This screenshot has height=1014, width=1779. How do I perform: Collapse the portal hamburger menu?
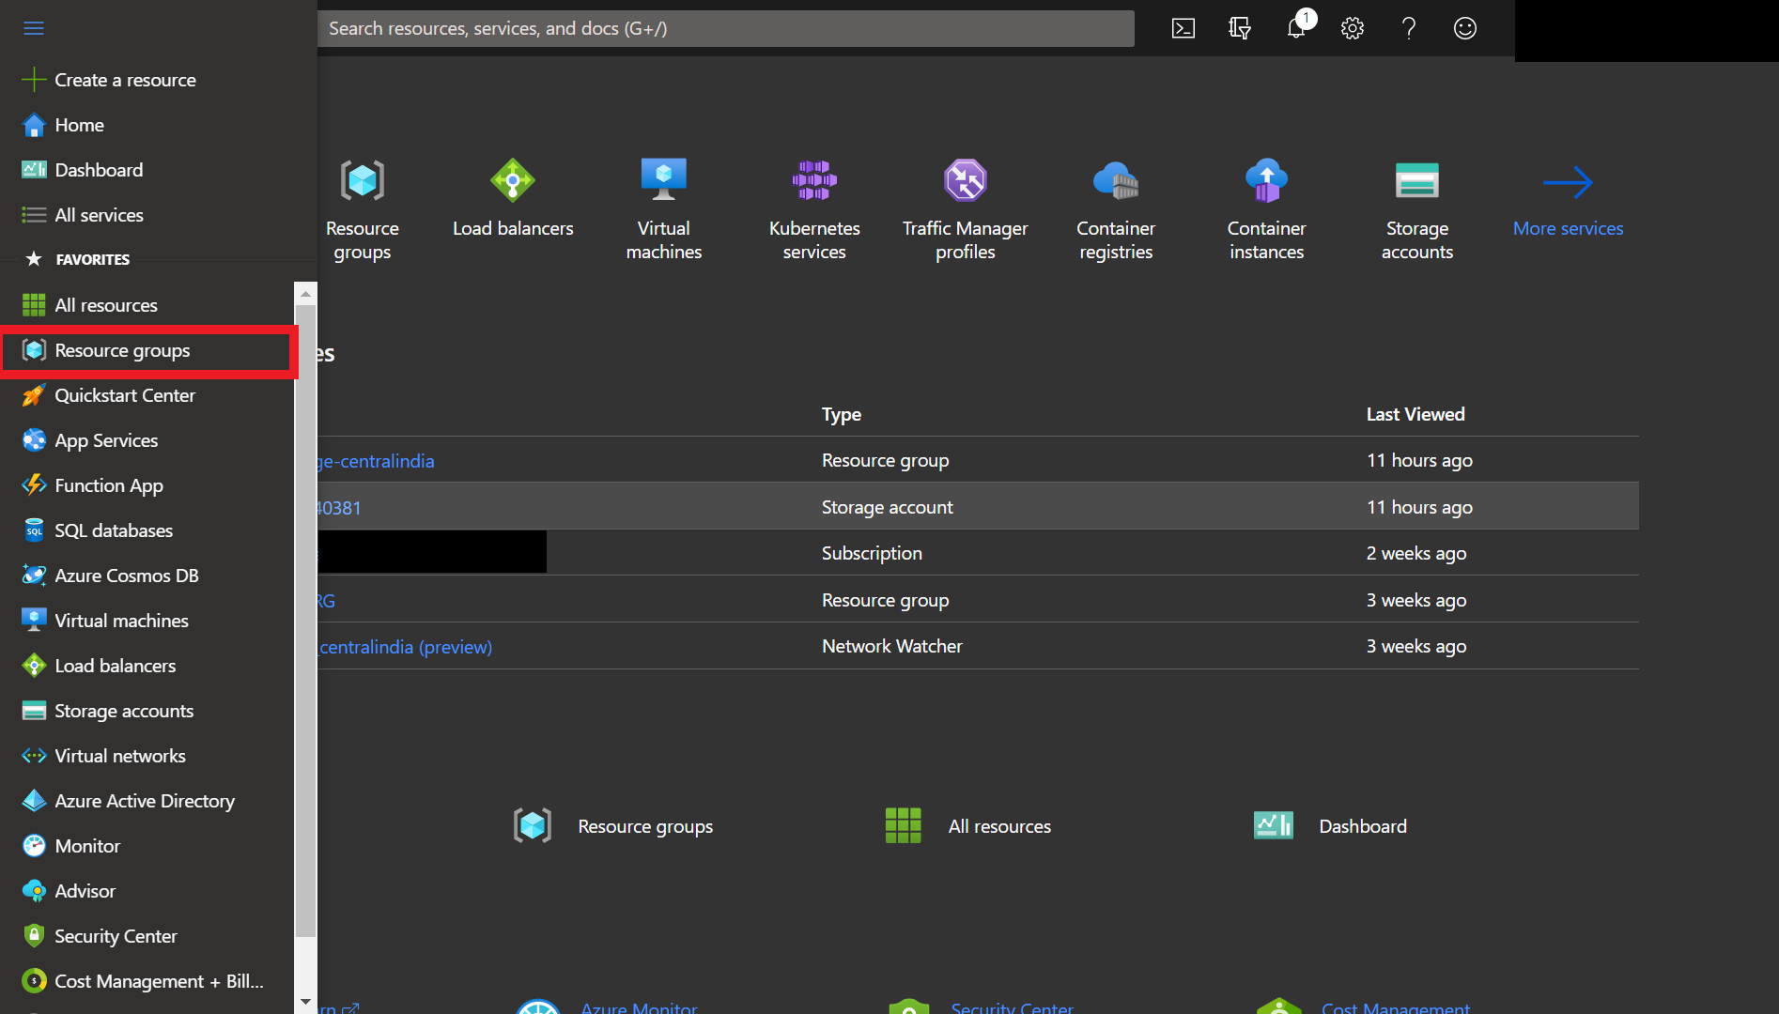tap(34, 28)
